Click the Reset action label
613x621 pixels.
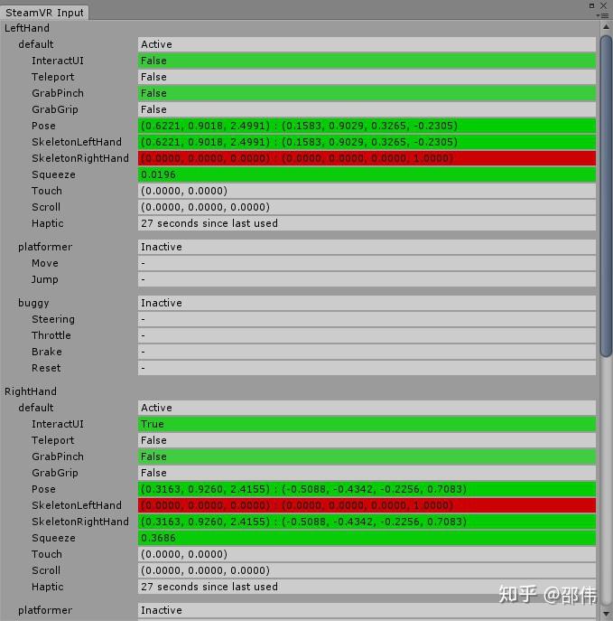click(46, 368)
